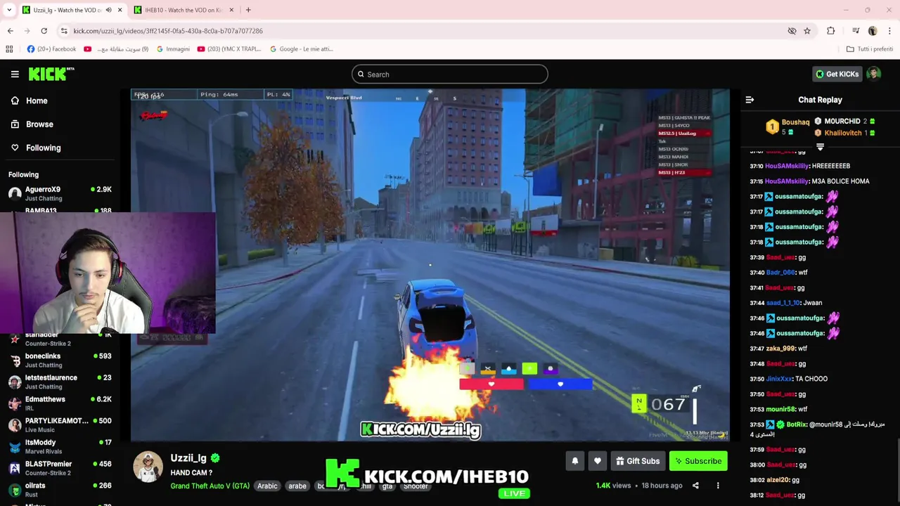
Task: Open the tab search dropdown
Action: pos(9,10)
